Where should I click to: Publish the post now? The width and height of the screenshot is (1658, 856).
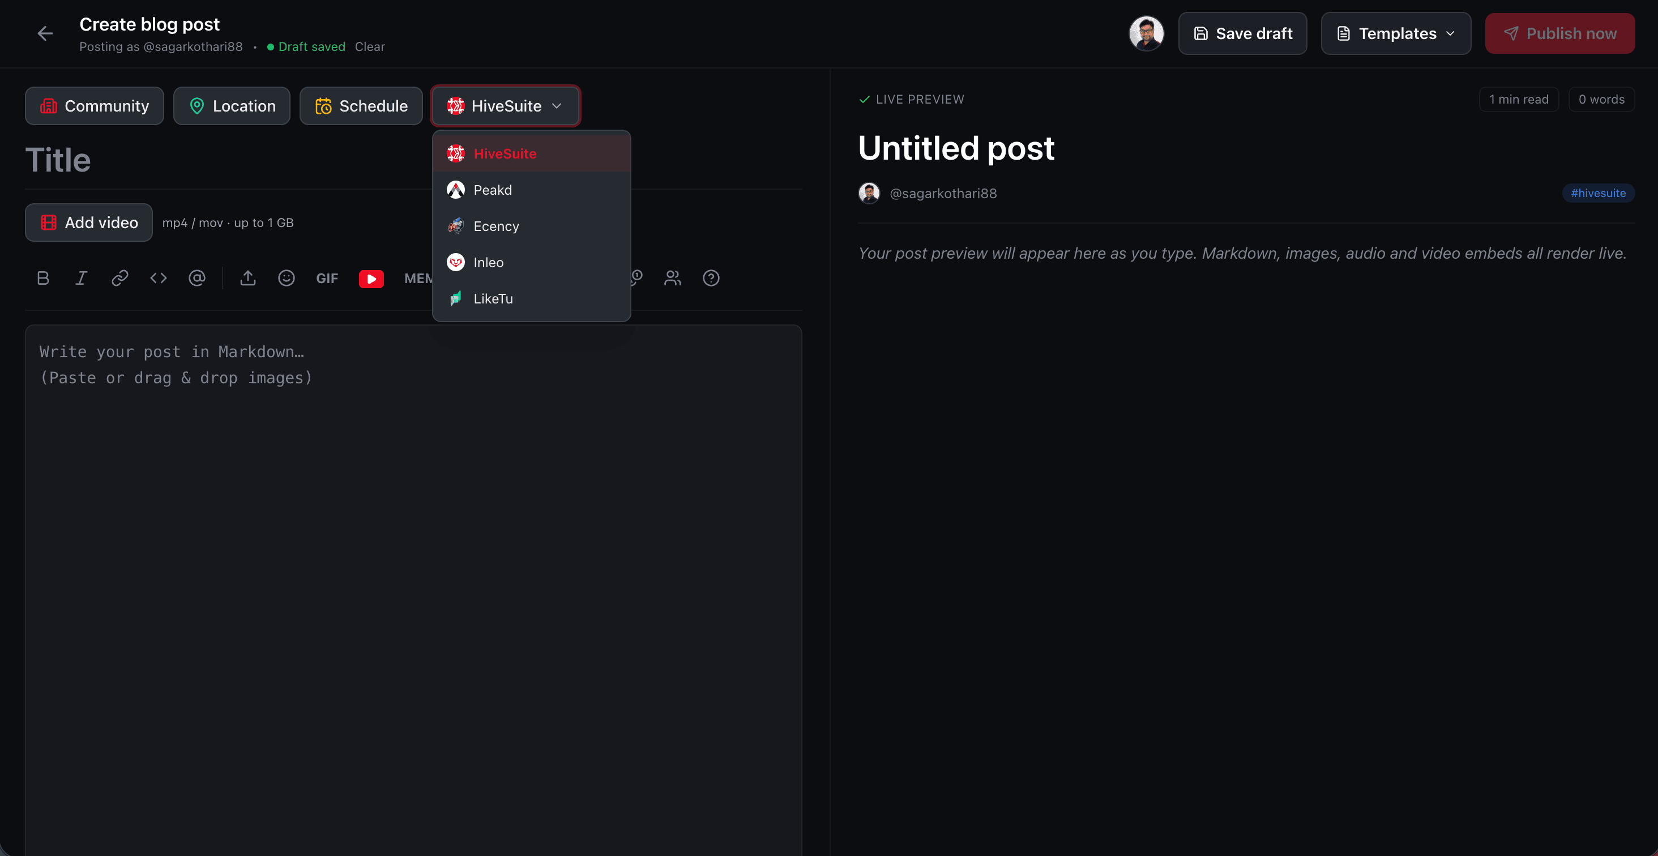tap(1559, 33)
